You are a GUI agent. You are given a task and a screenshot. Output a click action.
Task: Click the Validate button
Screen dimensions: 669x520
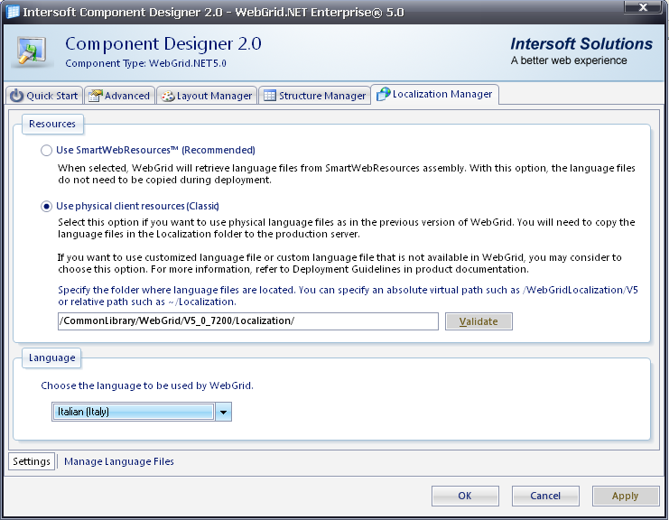coord(479,321)
